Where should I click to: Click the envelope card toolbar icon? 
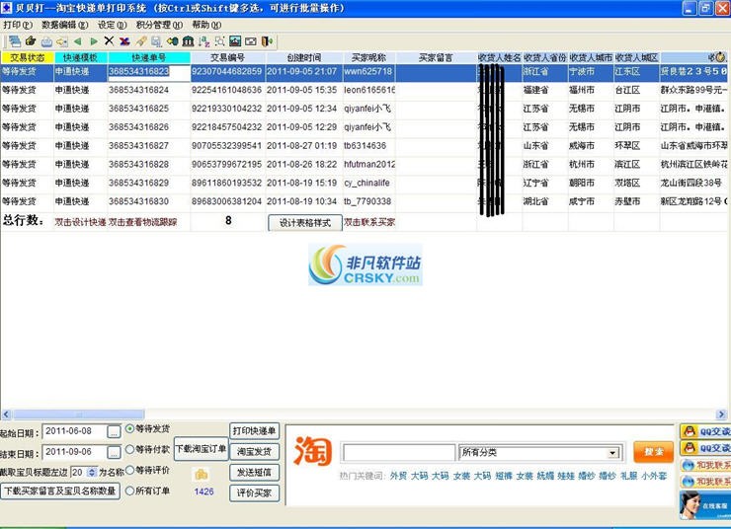pyautogui.click(x=251, y=41)
